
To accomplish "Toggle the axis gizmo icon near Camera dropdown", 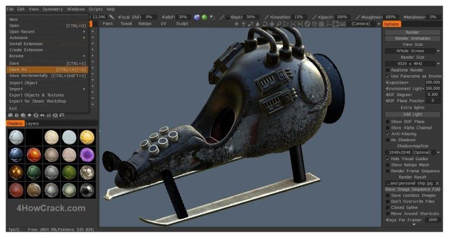I will (328, 24).
